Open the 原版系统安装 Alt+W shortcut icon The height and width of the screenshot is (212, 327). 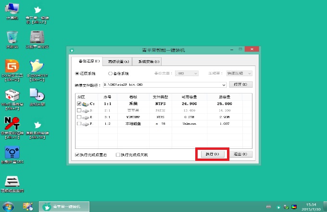click(37, 130)
